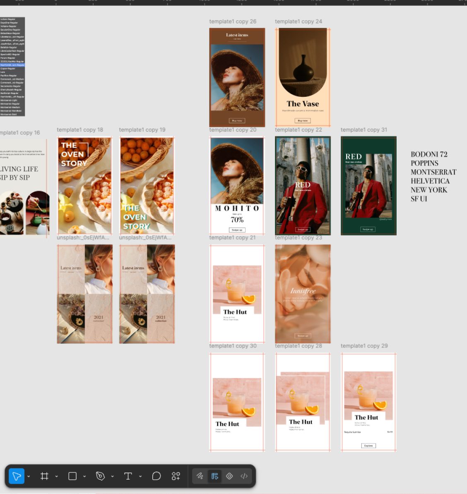Switch to Draw mode squiggle icon
This screenshot has width=467, height=494.
(200, 476)
